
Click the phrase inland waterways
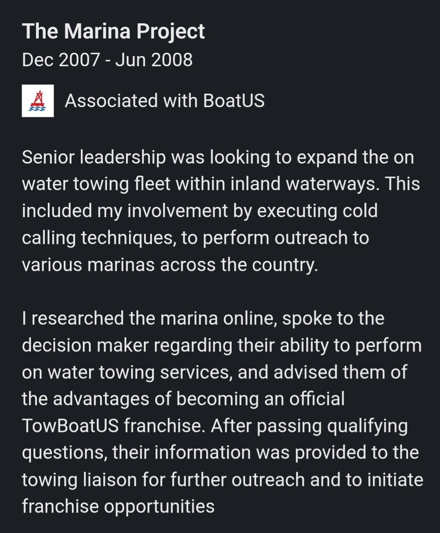click(x=306, y=184)
